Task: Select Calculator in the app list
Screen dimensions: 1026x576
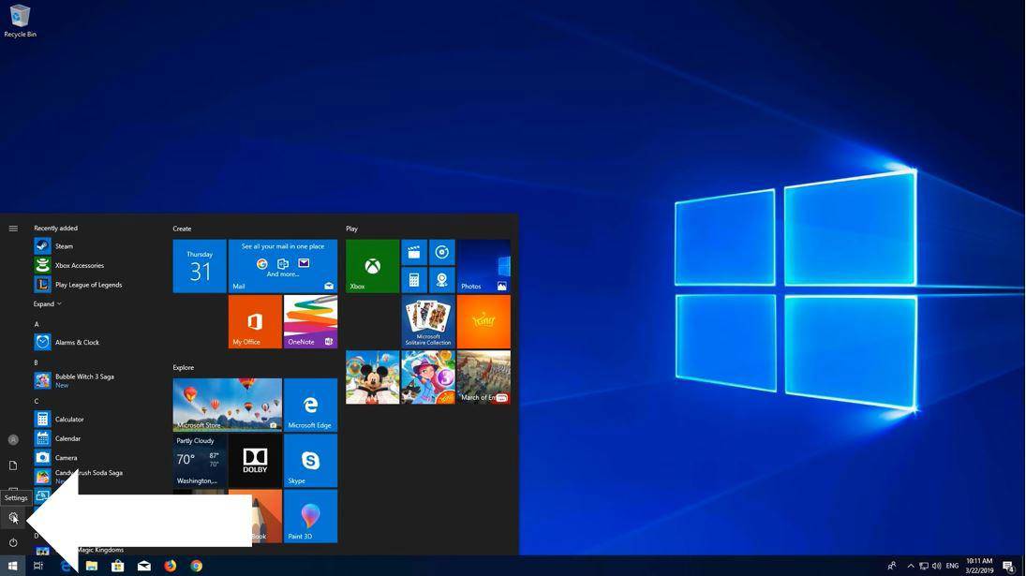Action: point(69,420)
